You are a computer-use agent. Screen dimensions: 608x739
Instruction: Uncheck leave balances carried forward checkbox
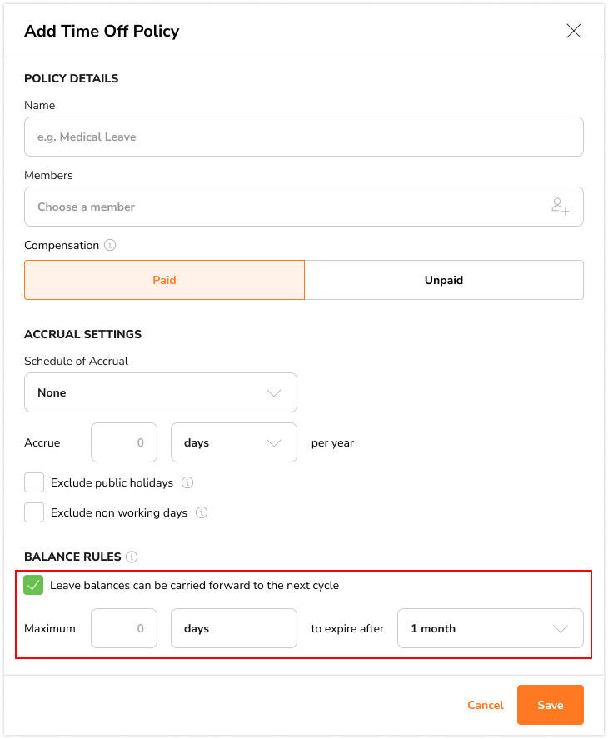click(x=33, y=585)
